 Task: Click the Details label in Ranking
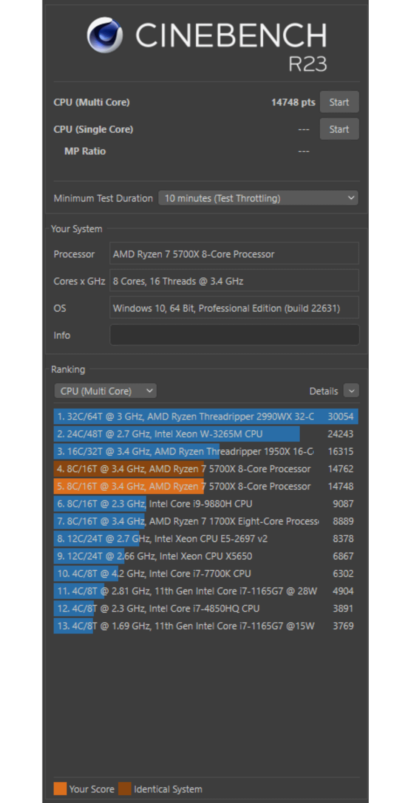(x=323, y=391)
